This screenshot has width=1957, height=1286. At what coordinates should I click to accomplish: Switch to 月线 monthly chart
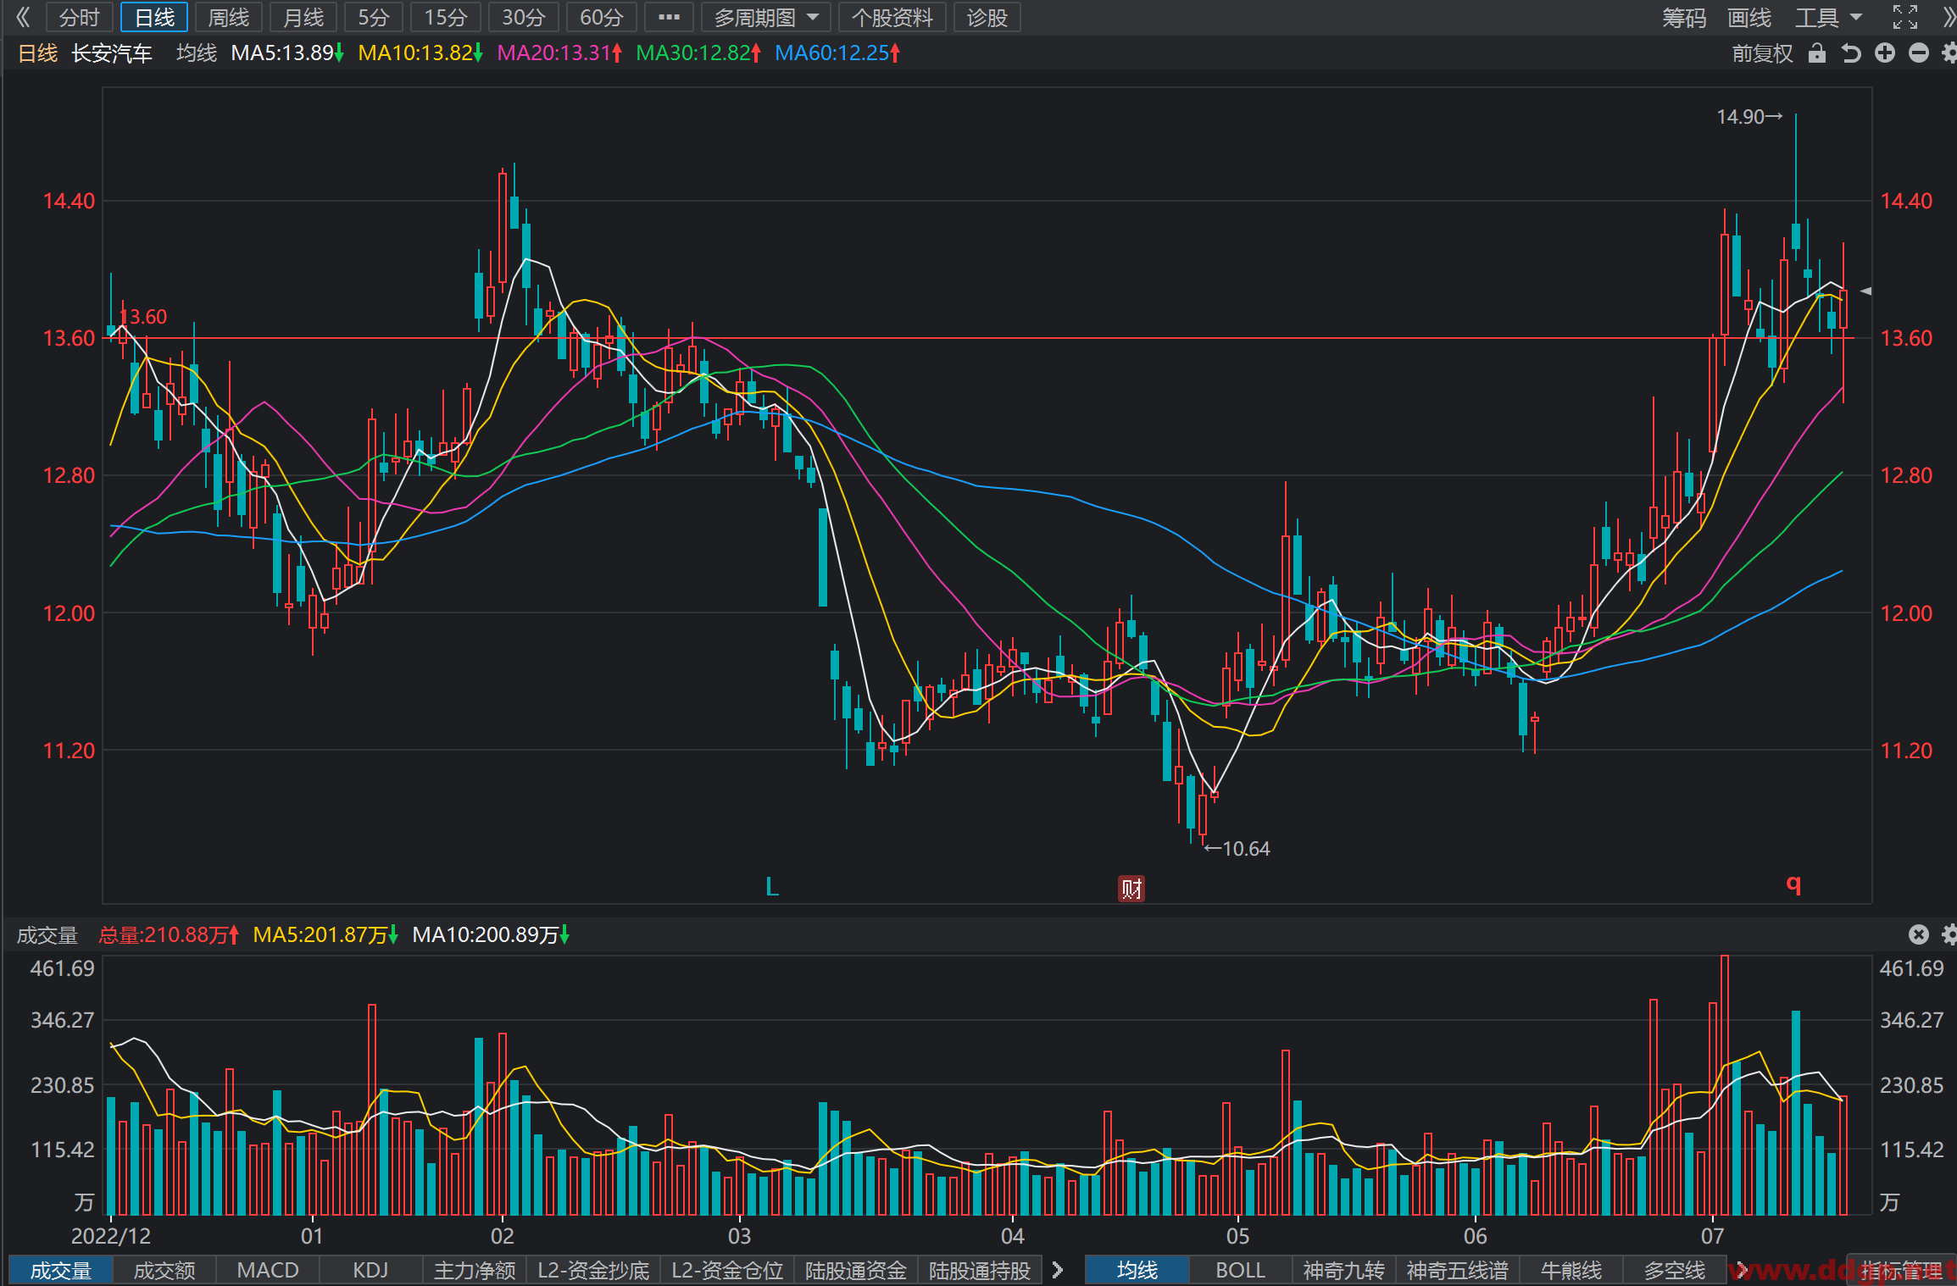coord(303,17)
